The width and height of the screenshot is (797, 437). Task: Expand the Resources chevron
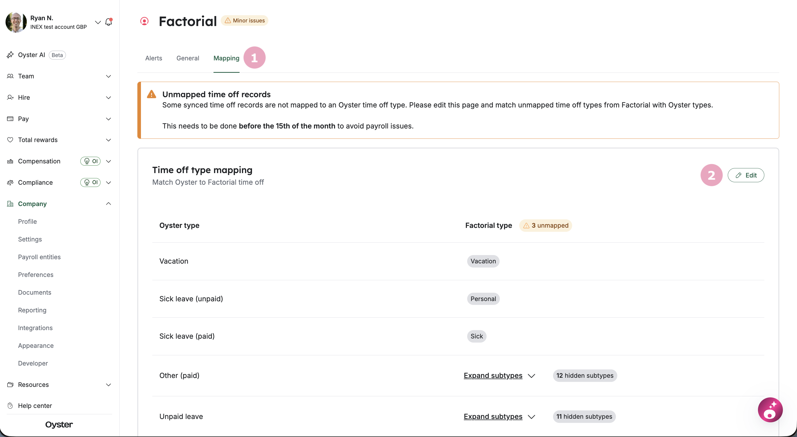[109, 385]
